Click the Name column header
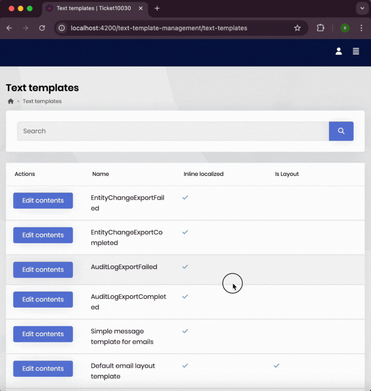This screenshot has height=391, width=371. click(101, 174)
